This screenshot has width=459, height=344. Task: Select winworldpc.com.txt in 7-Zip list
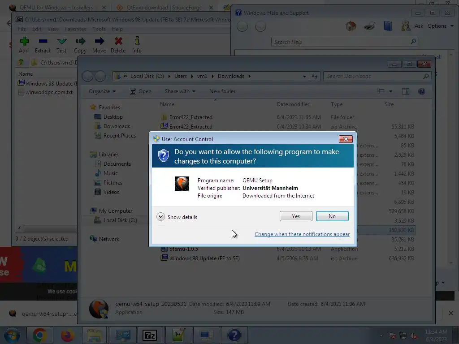46,92
